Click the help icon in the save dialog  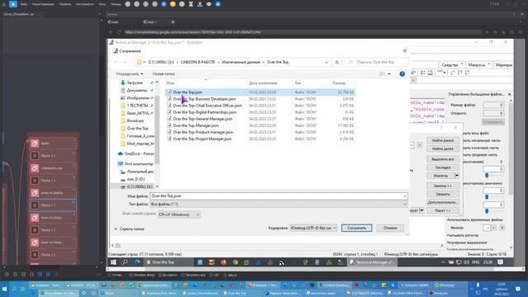pos(402,73)
